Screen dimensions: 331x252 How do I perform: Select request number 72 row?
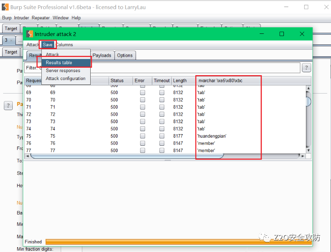click(29, 114)
